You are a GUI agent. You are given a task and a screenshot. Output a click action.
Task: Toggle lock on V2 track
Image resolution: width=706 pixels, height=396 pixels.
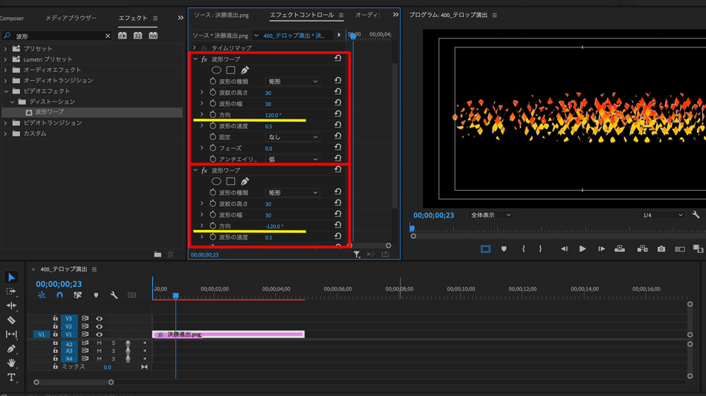[55, 326]
